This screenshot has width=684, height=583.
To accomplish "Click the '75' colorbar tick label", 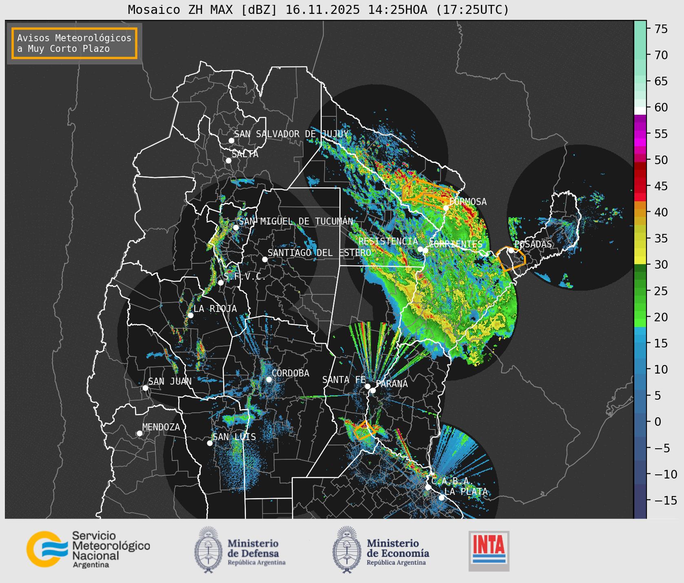I will pos(662,29).
